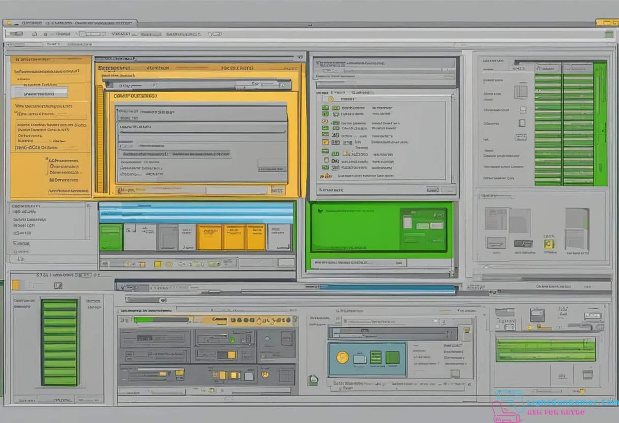Screen dimensions: 619x423
Task: Click the button at bottom right of yellow dialog
Action: point(277,190)
